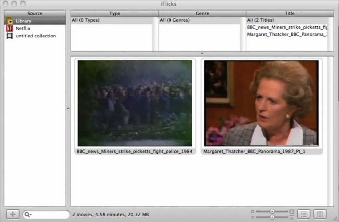Select BBC_news_Miners_strike title in Title list
This screenshot has height=222, width=339.
pyautogui.click(x=287, y=27)
